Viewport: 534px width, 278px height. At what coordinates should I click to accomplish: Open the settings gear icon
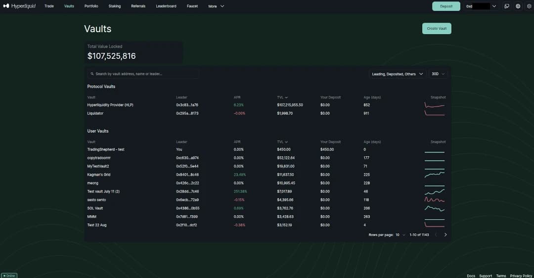click(x=529, y=6)
